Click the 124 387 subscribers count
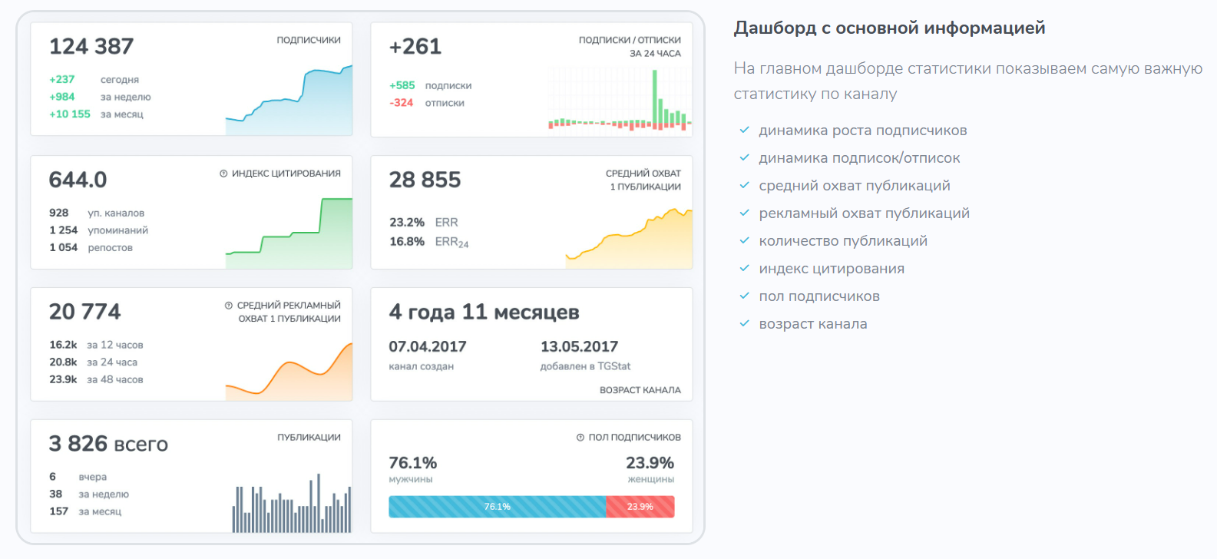The width and height of the screenshot is (1217, 559). [x=91, y=47]
